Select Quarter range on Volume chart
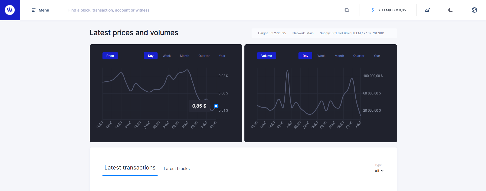 [x=359, y=56]
